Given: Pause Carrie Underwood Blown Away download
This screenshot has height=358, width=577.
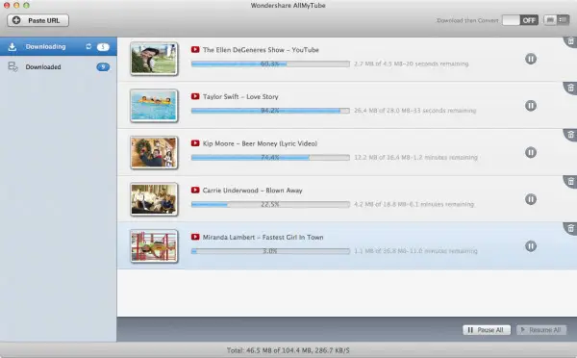Looking at the screenshot, I should [531, 199].
